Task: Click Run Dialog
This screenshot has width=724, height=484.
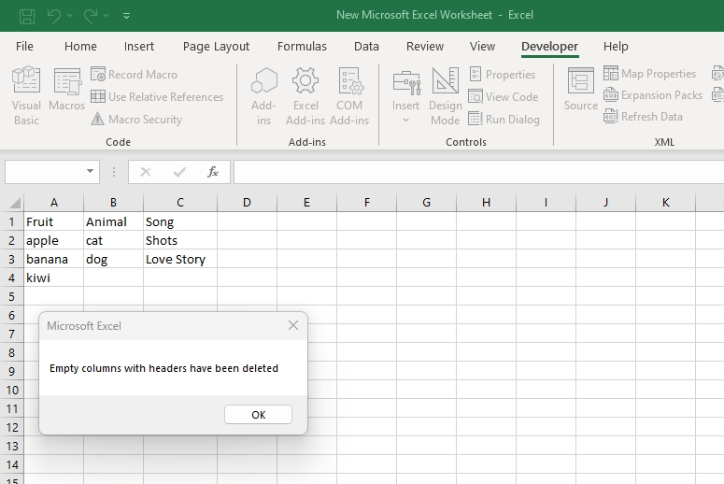Action: 504,120
